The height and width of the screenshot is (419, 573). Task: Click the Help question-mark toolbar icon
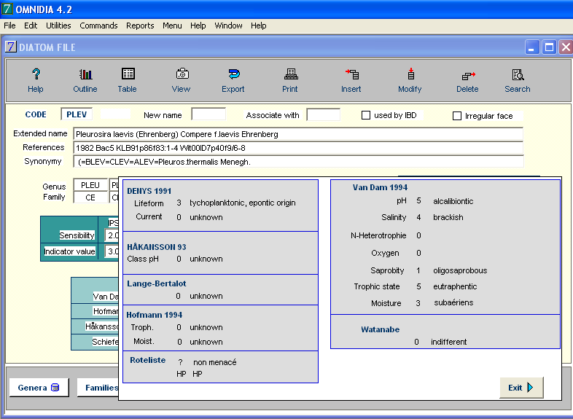pyautogui.click(x=36, y=74)
